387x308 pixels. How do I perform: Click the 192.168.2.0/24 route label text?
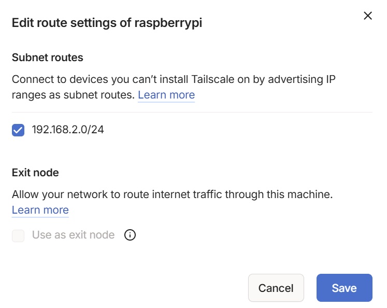[x=68, y=130]
